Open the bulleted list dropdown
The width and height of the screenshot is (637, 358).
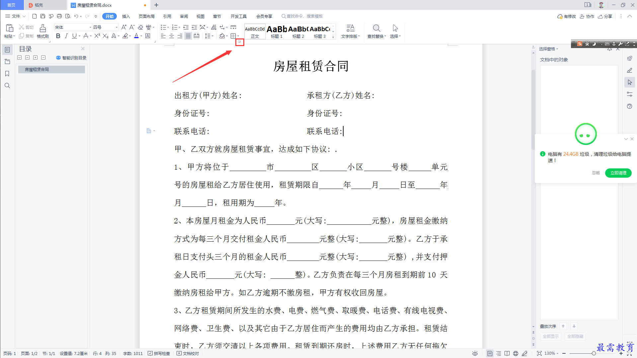click(x=168, y=28)
